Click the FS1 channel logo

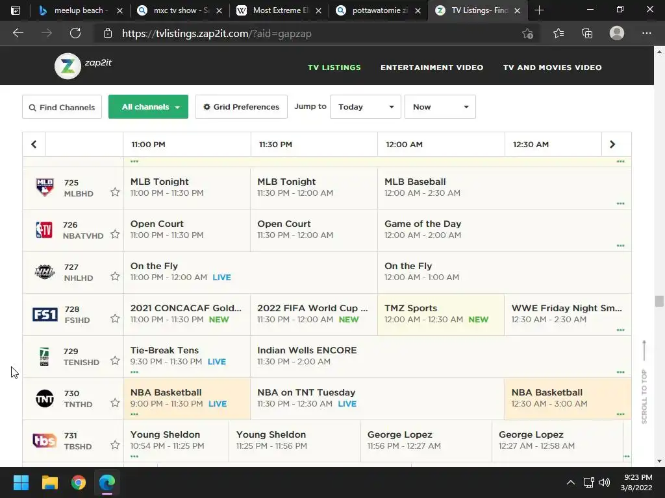(x=45, y=314)
